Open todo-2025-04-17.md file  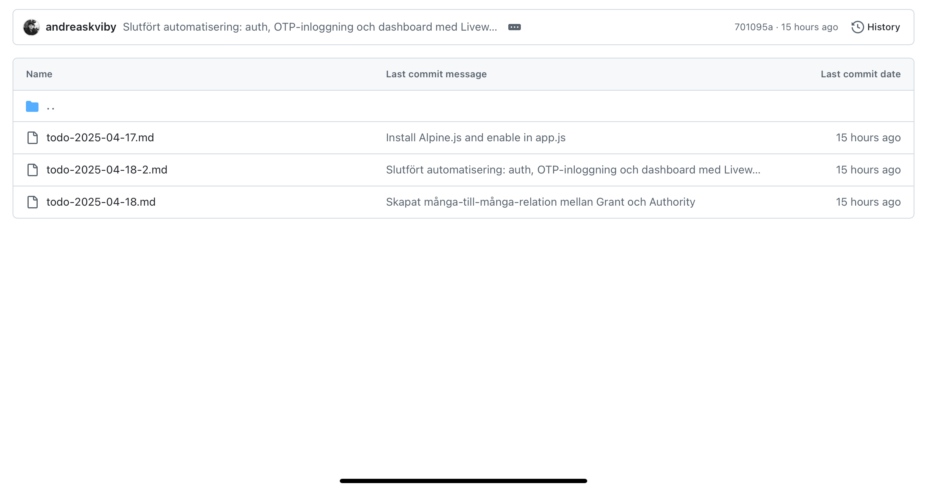100,138
